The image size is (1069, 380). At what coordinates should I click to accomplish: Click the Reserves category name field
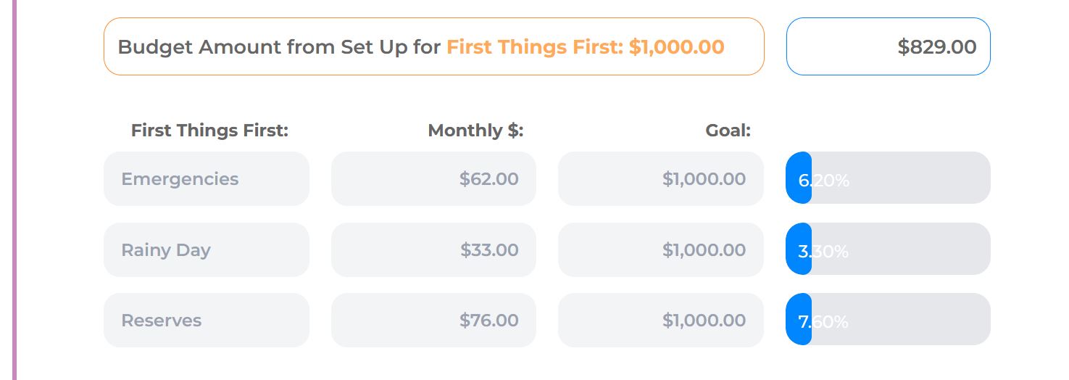(x=206, y=321)
